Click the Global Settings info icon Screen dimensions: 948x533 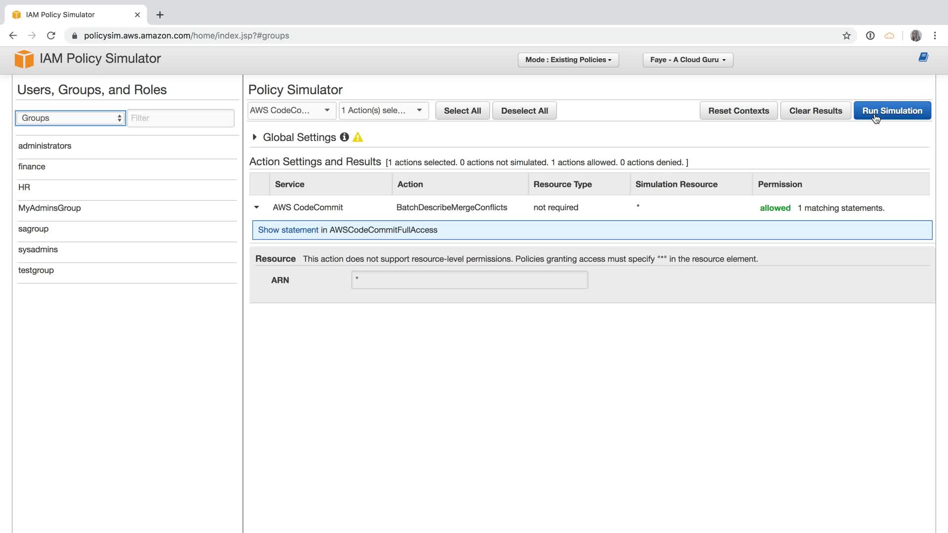[x=344, y=137]
